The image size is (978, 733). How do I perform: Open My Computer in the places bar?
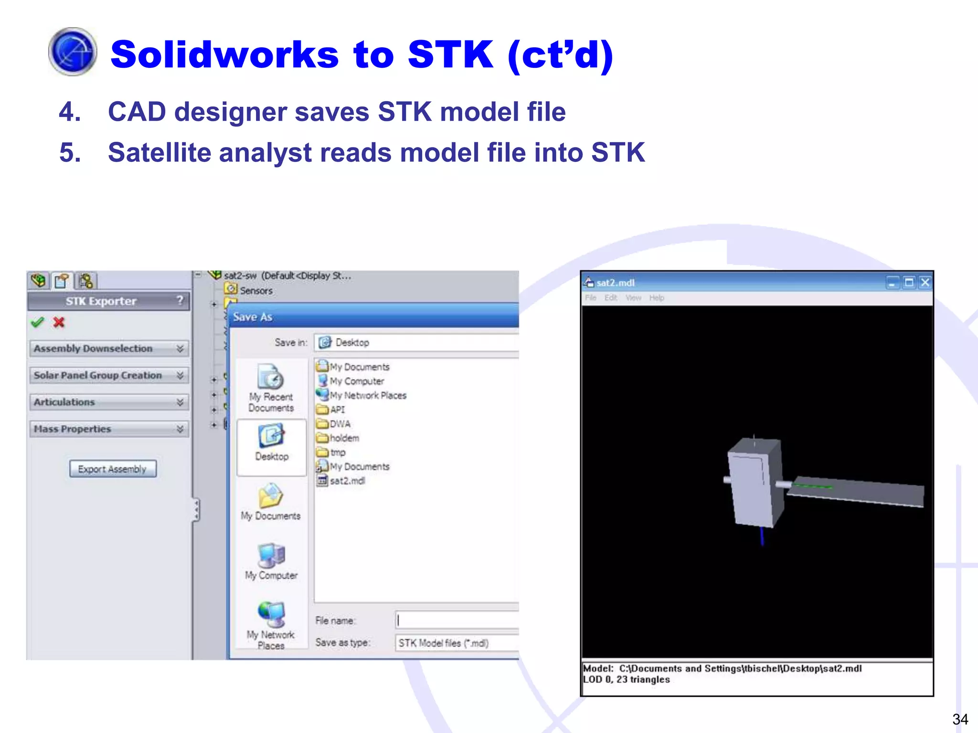click(271, 561)
